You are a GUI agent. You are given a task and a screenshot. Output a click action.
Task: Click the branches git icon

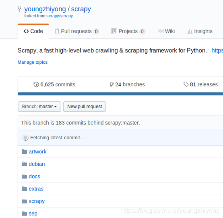click(111, 84)
